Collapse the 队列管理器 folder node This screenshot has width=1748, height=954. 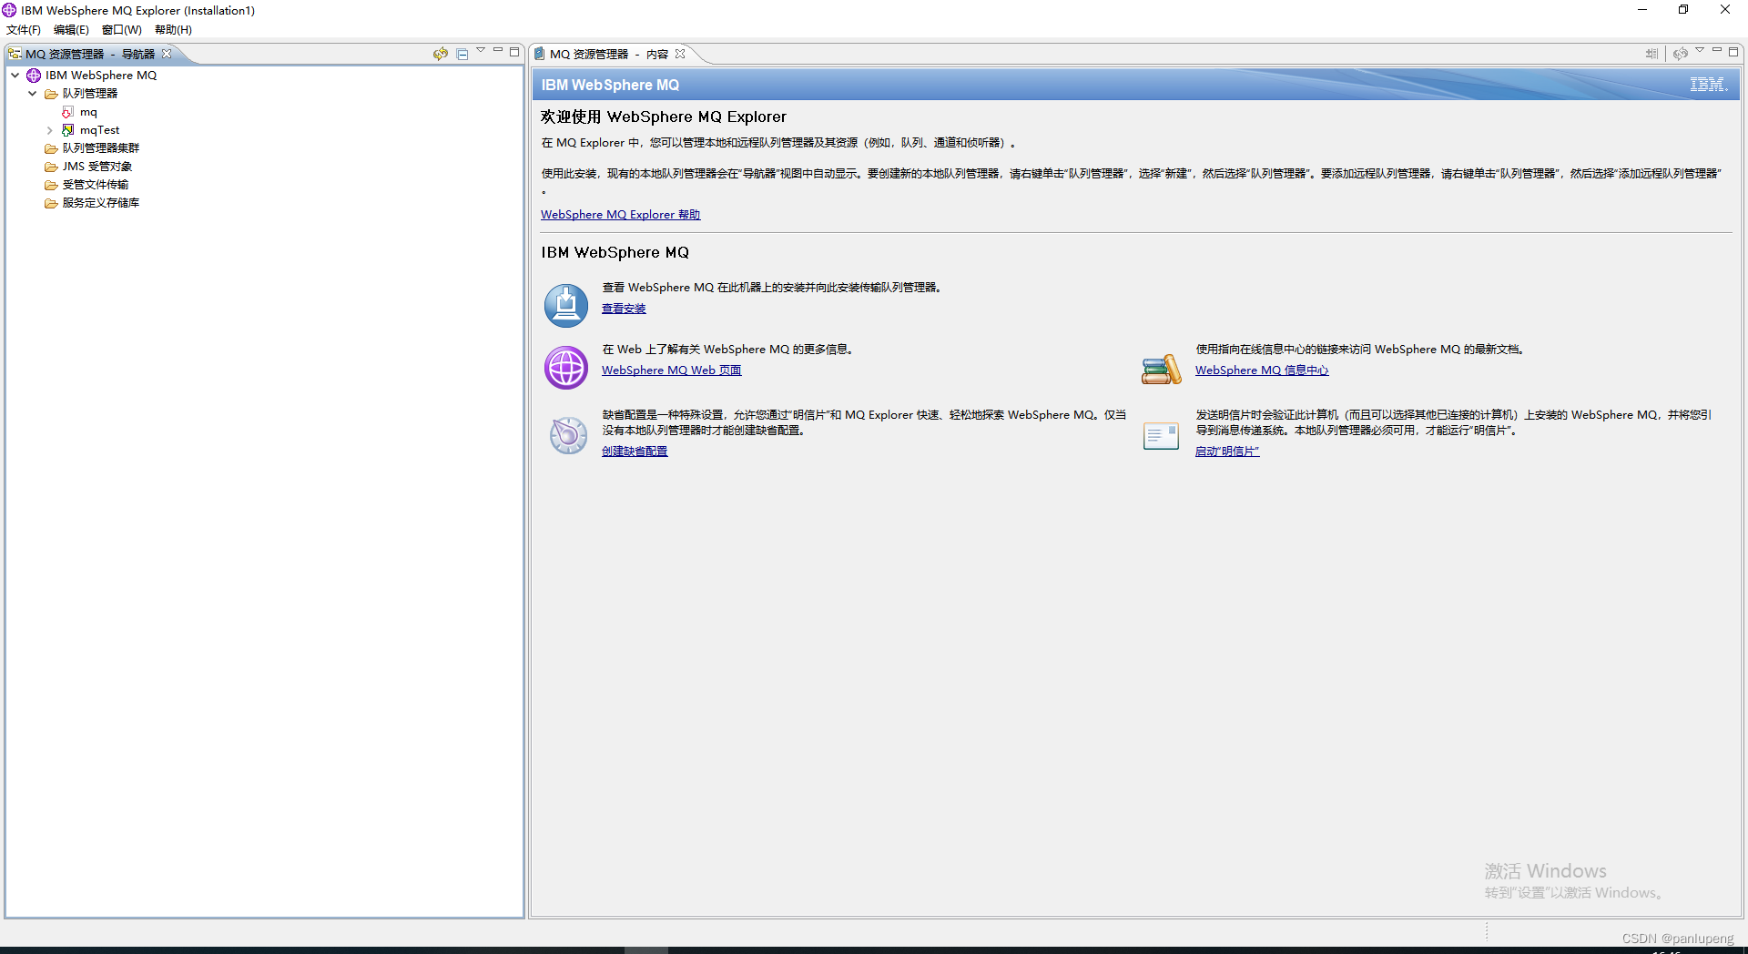coord(33,94)
